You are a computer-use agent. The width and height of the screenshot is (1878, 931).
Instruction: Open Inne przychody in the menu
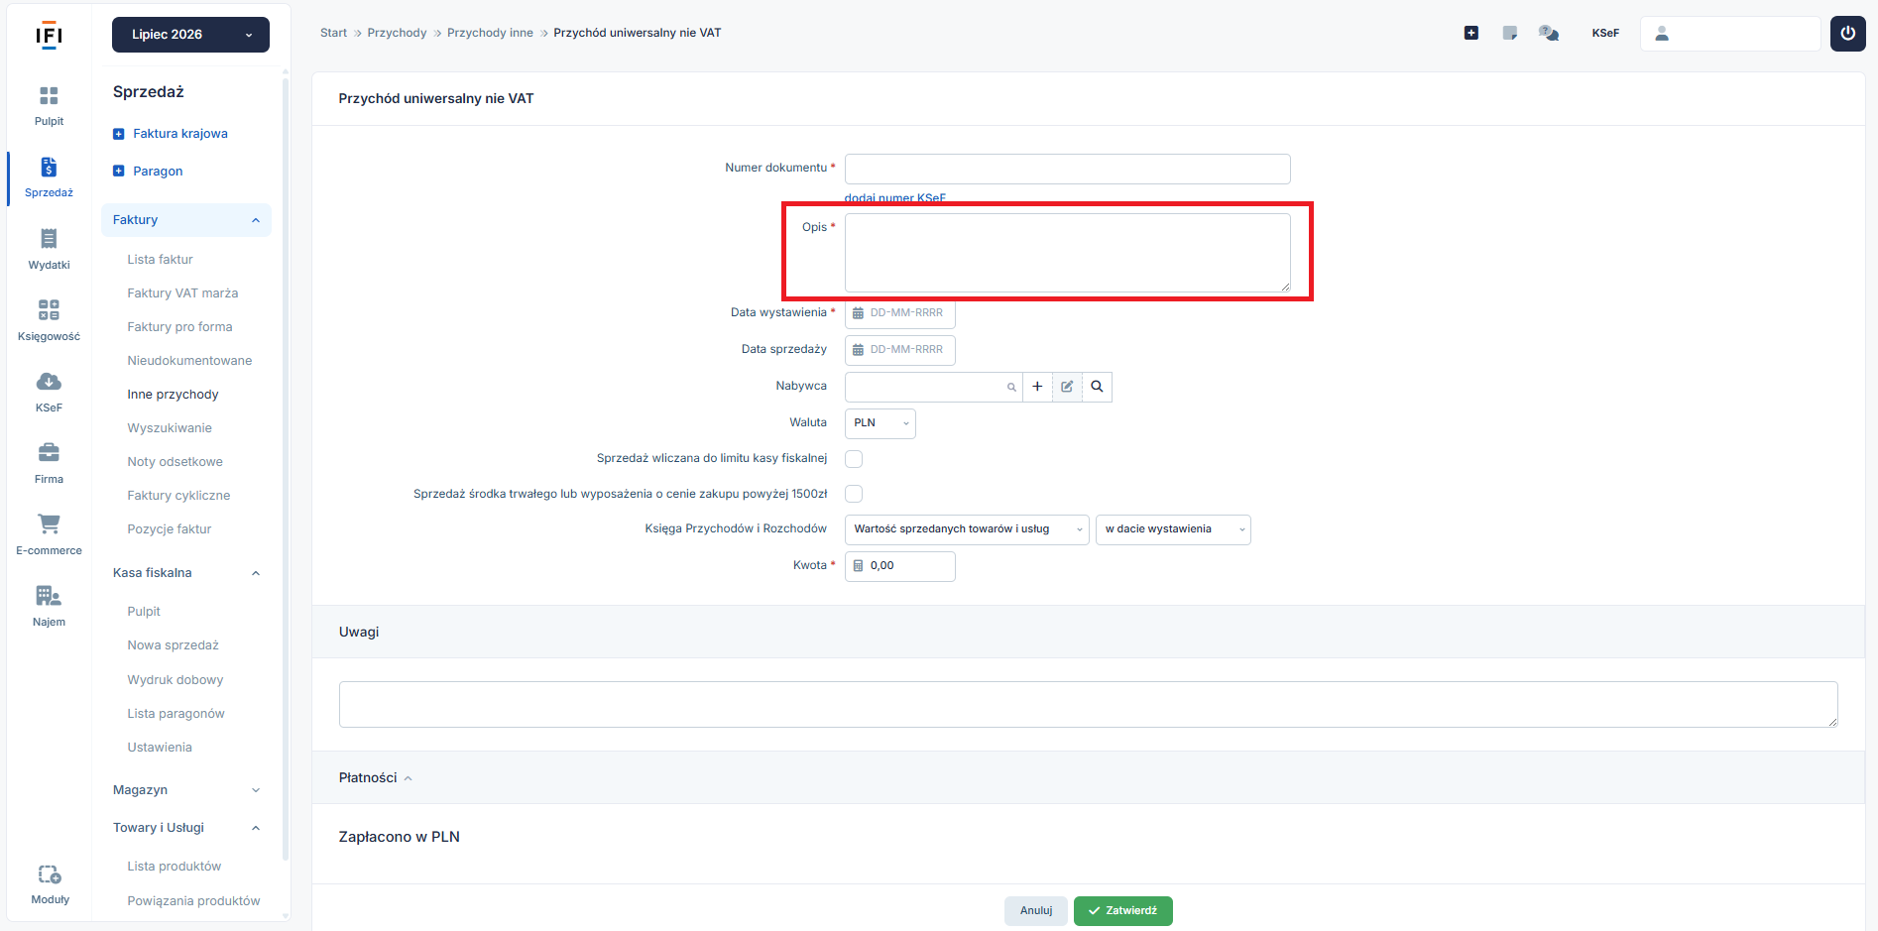click(x=173, y=395)
